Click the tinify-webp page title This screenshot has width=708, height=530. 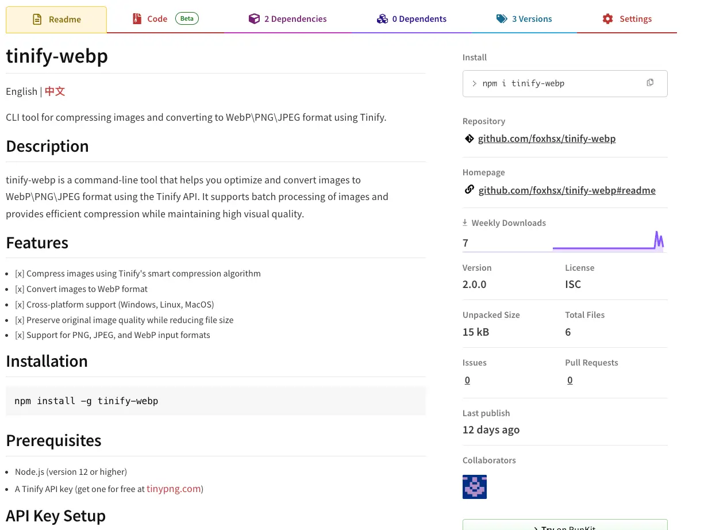(x=57, y=56)
